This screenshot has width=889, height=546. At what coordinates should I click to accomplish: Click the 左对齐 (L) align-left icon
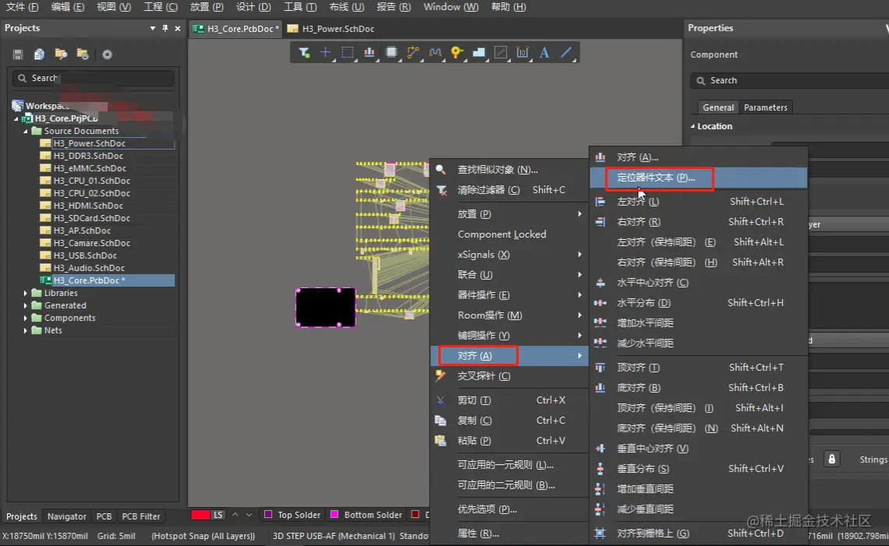point(600,202)
